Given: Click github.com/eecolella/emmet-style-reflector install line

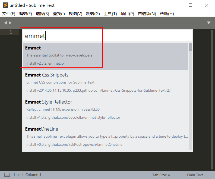Looking at the screenshot, I should coord(73,117).
